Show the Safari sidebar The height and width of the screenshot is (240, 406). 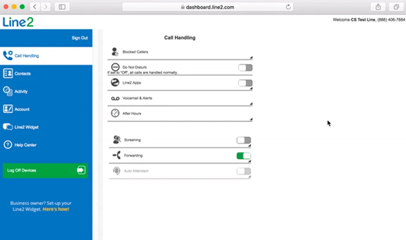click(x=62, y=7)
